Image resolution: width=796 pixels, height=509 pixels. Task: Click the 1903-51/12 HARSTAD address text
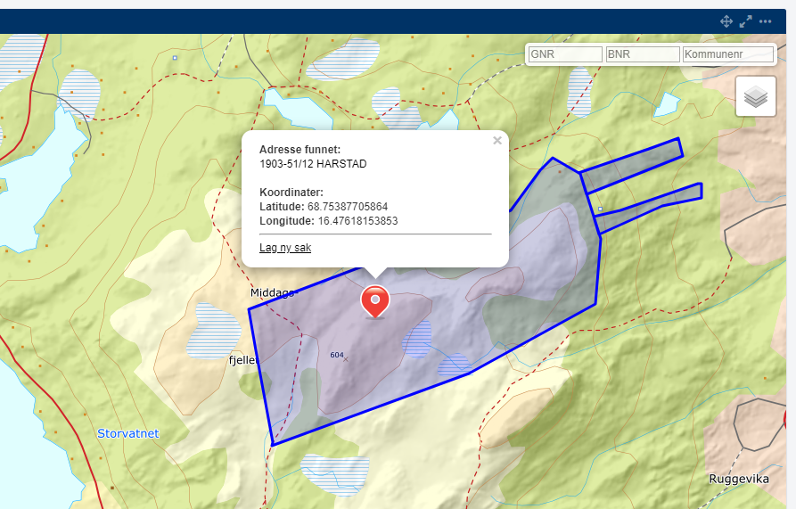pos(313,164)
